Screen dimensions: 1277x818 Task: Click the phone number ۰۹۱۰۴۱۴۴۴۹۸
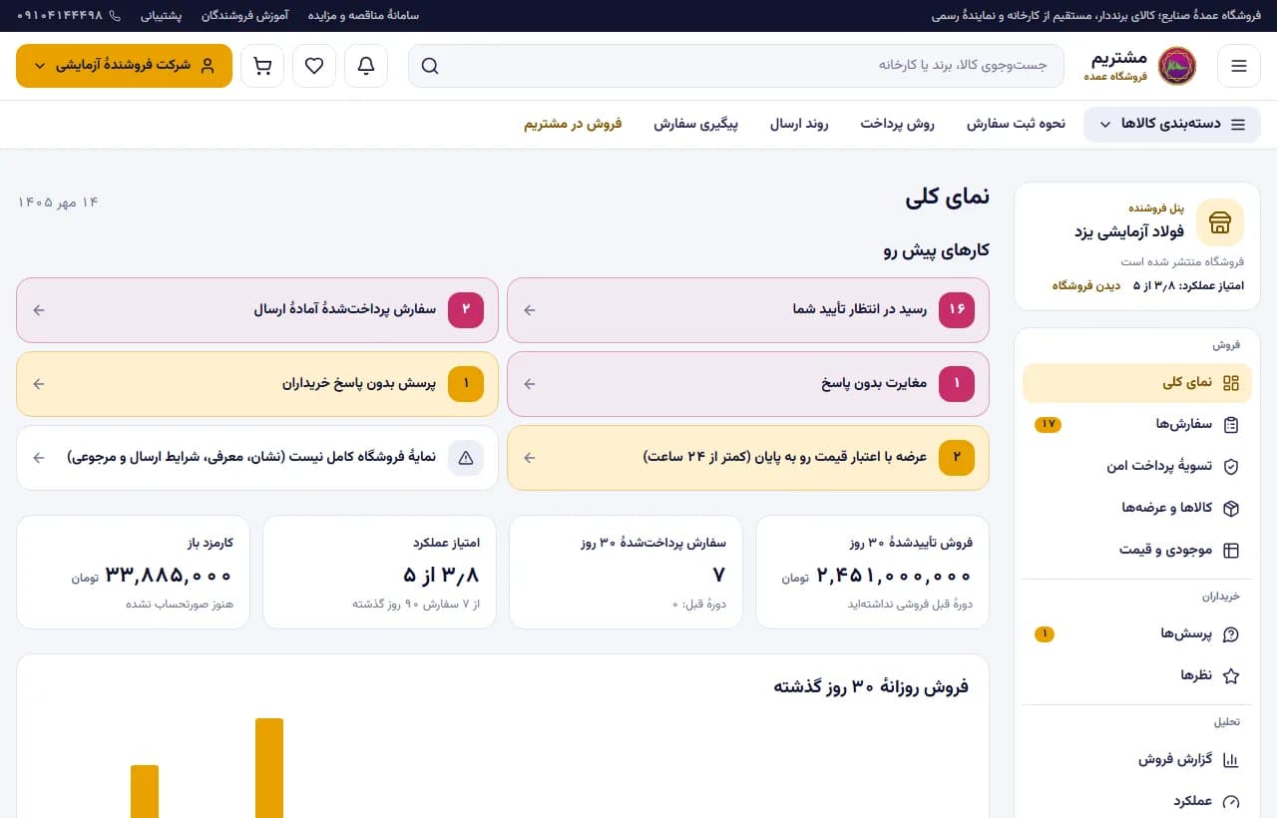[x=69, y=16]
